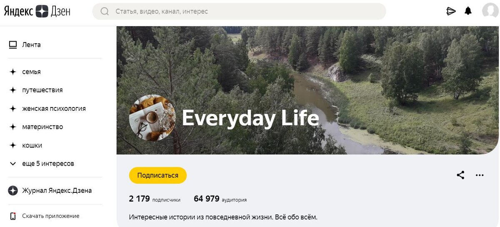Click the search input field

pyautogui.click(x=239, y=12)
